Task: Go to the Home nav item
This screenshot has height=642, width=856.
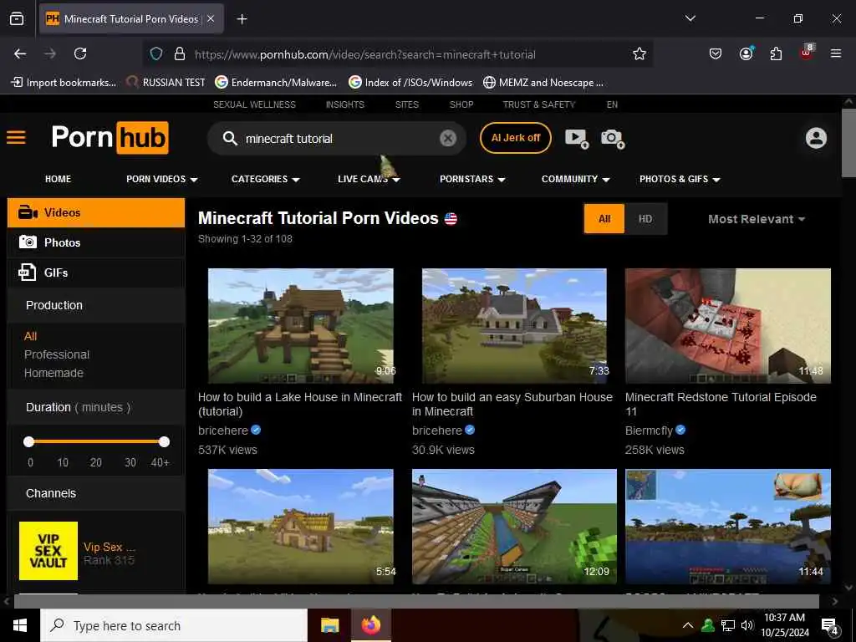Action: click(x=58, y=179)
